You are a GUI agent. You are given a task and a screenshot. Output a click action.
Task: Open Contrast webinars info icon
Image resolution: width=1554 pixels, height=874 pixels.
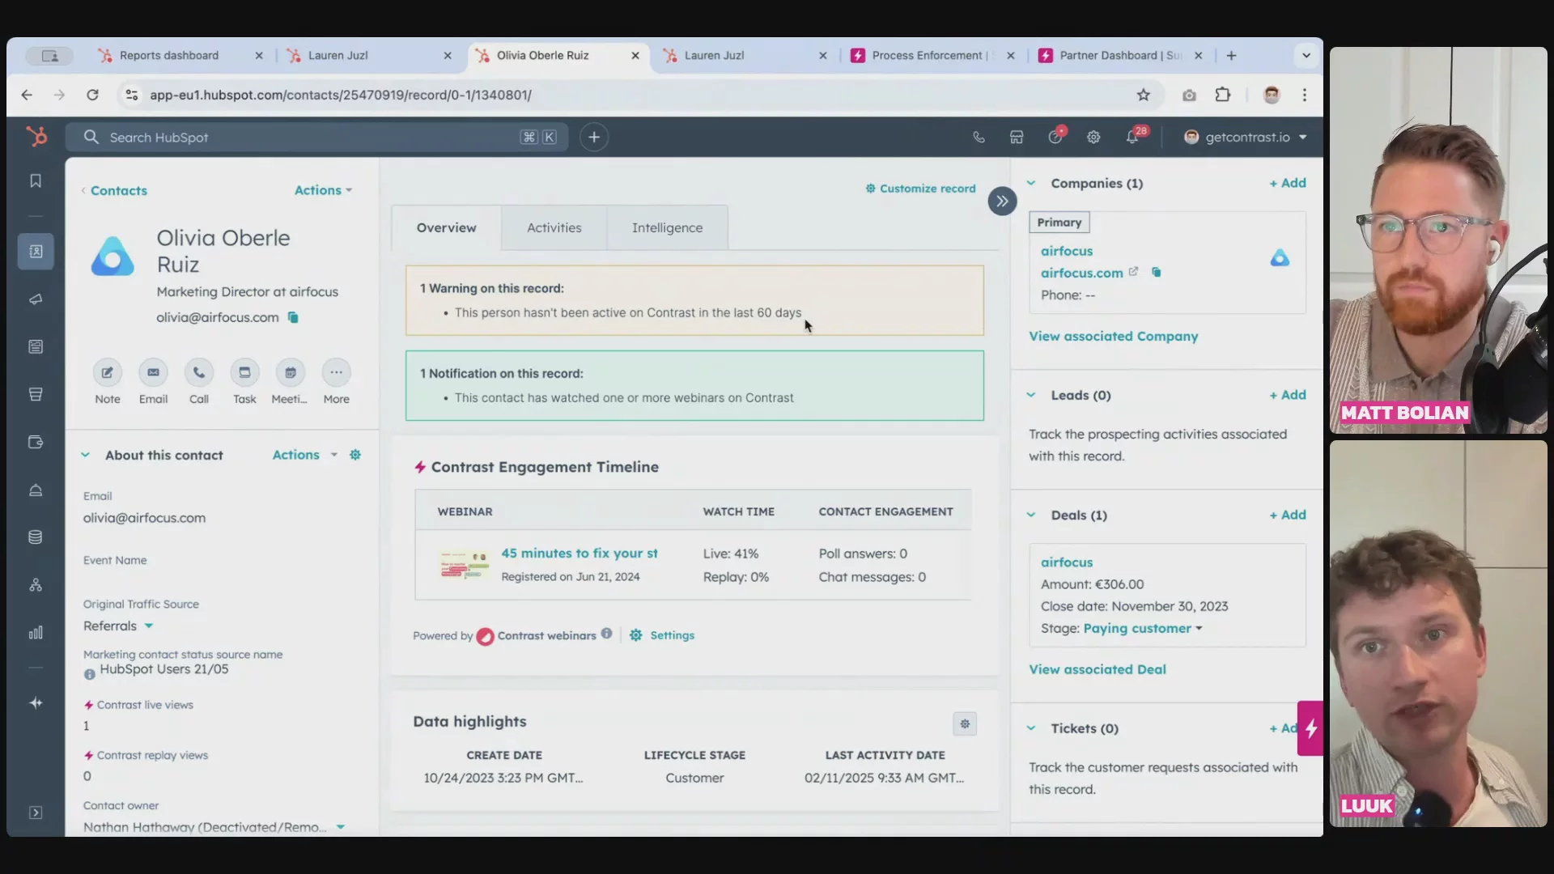[606, 634]
